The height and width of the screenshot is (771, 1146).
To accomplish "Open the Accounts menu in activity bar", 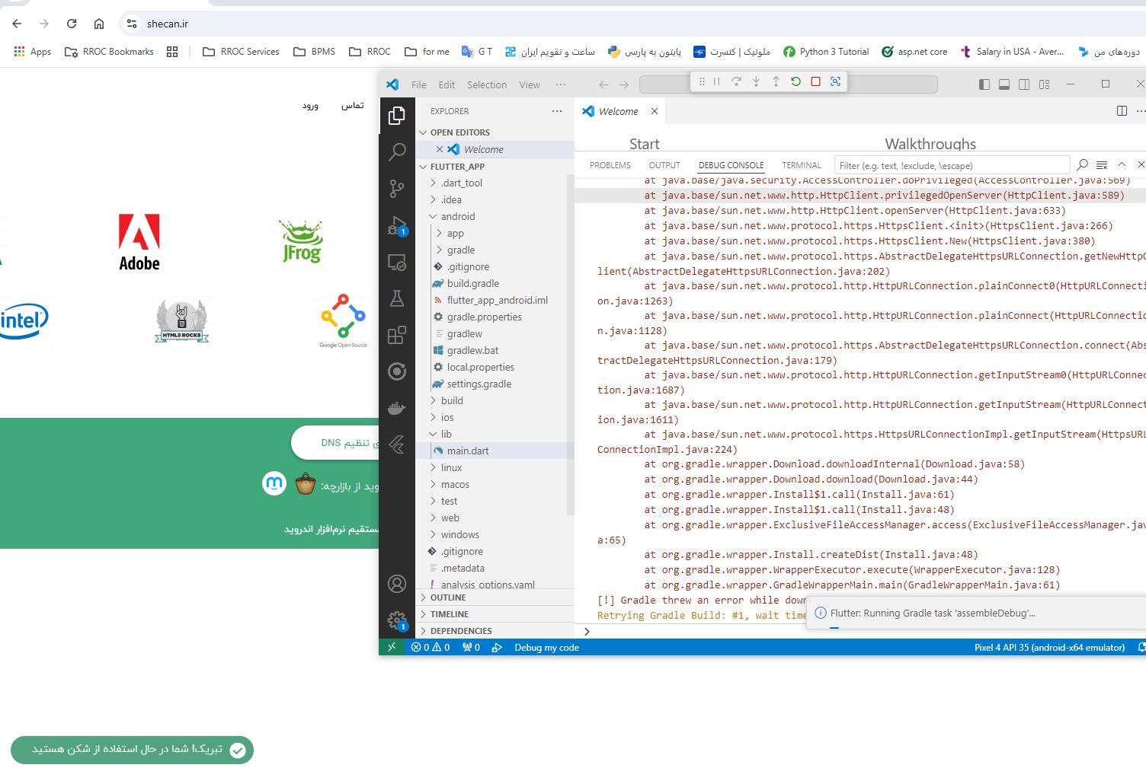I will point(397,584).
